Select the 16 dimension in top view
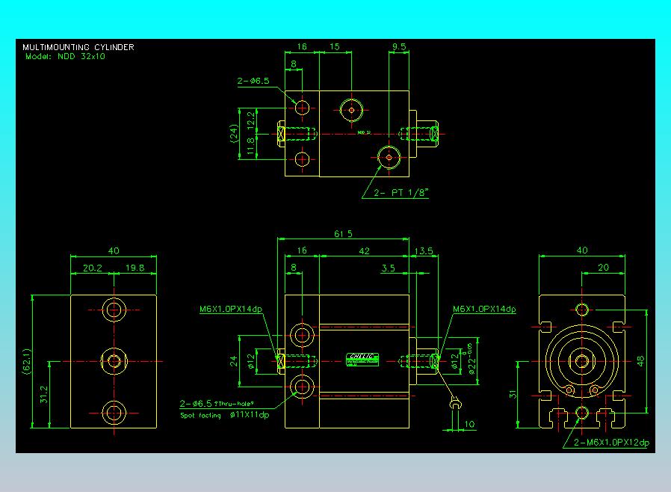Image resolution: width=671 pixels, height=492 pixels. (x=302, y=46)
